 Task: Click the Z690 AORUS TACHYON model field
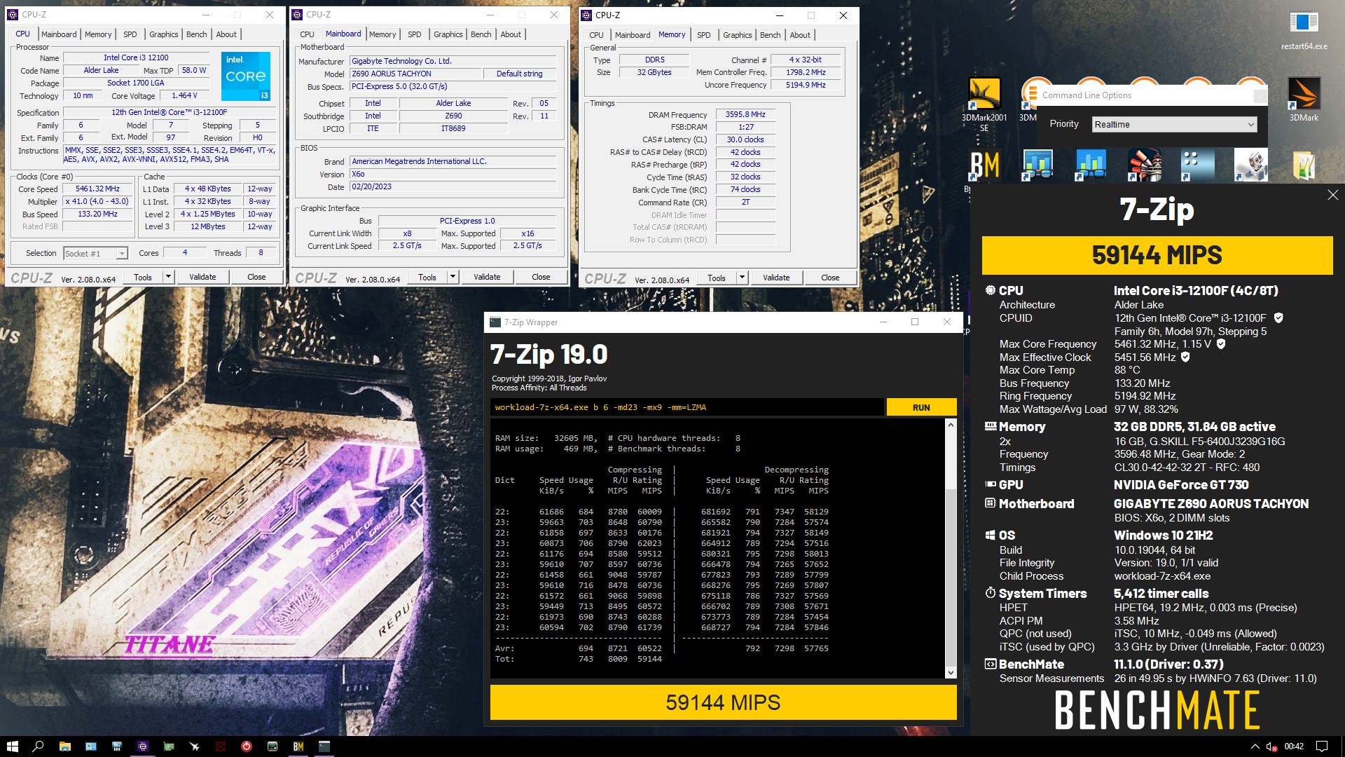click(x=415, y=74)
